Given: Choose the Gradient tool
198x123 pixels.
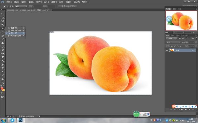Looking at the screenshot, I should click(x=3, y=54).
